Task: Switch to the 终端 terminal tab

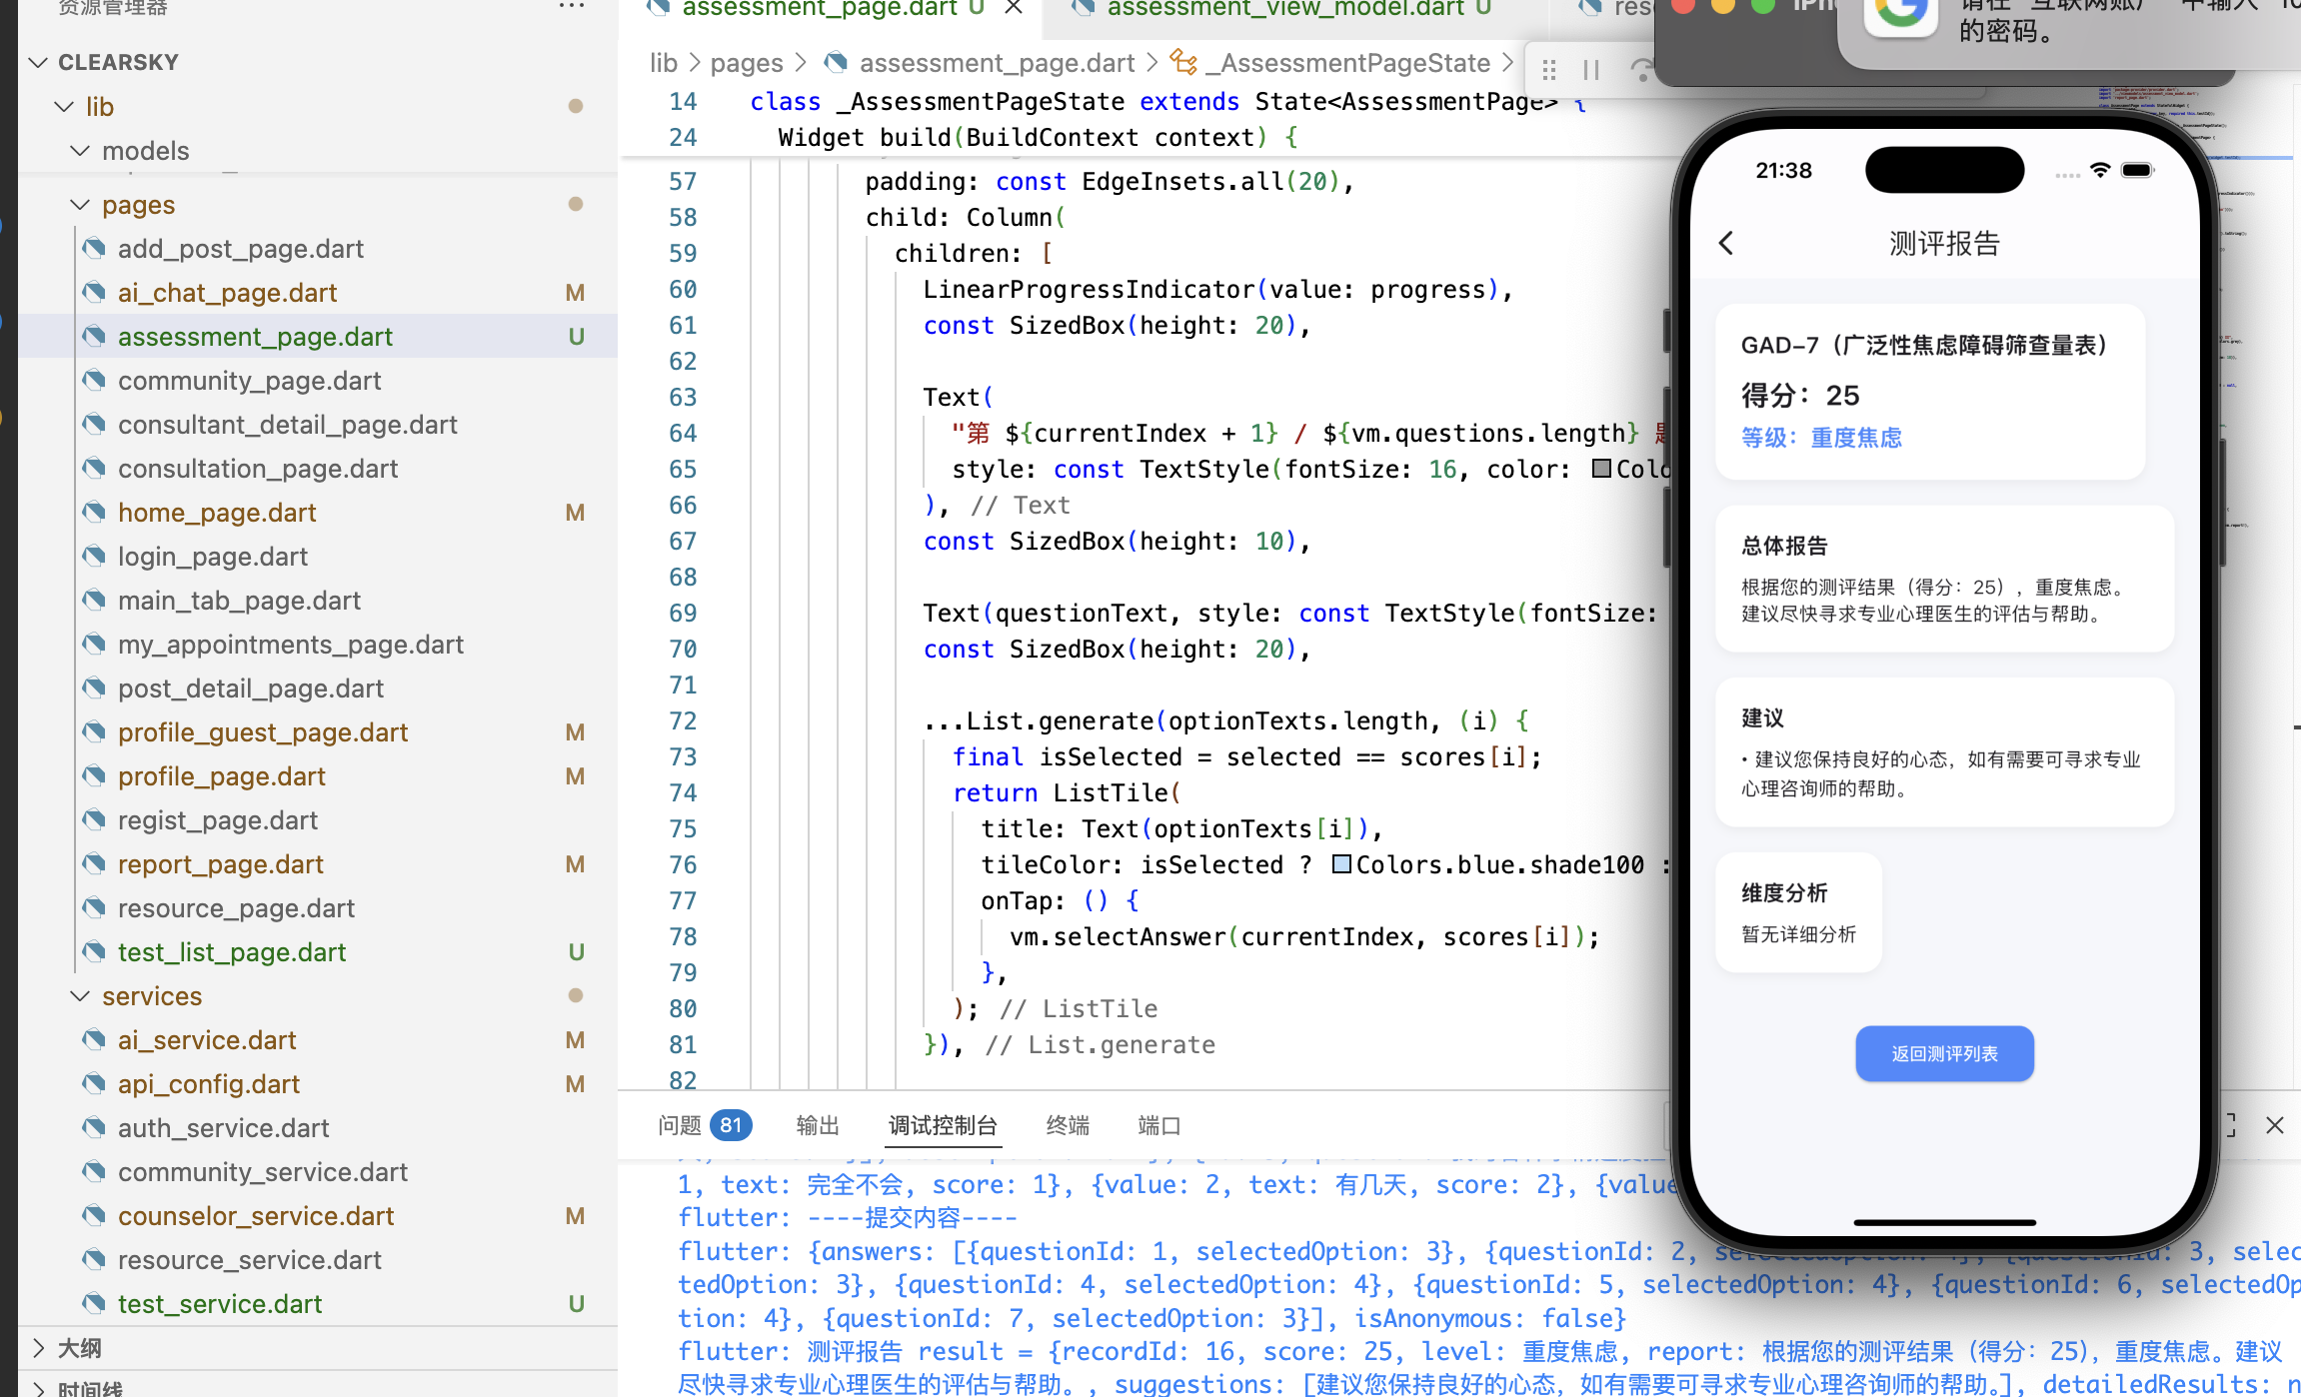Action: (1068, 1125)
